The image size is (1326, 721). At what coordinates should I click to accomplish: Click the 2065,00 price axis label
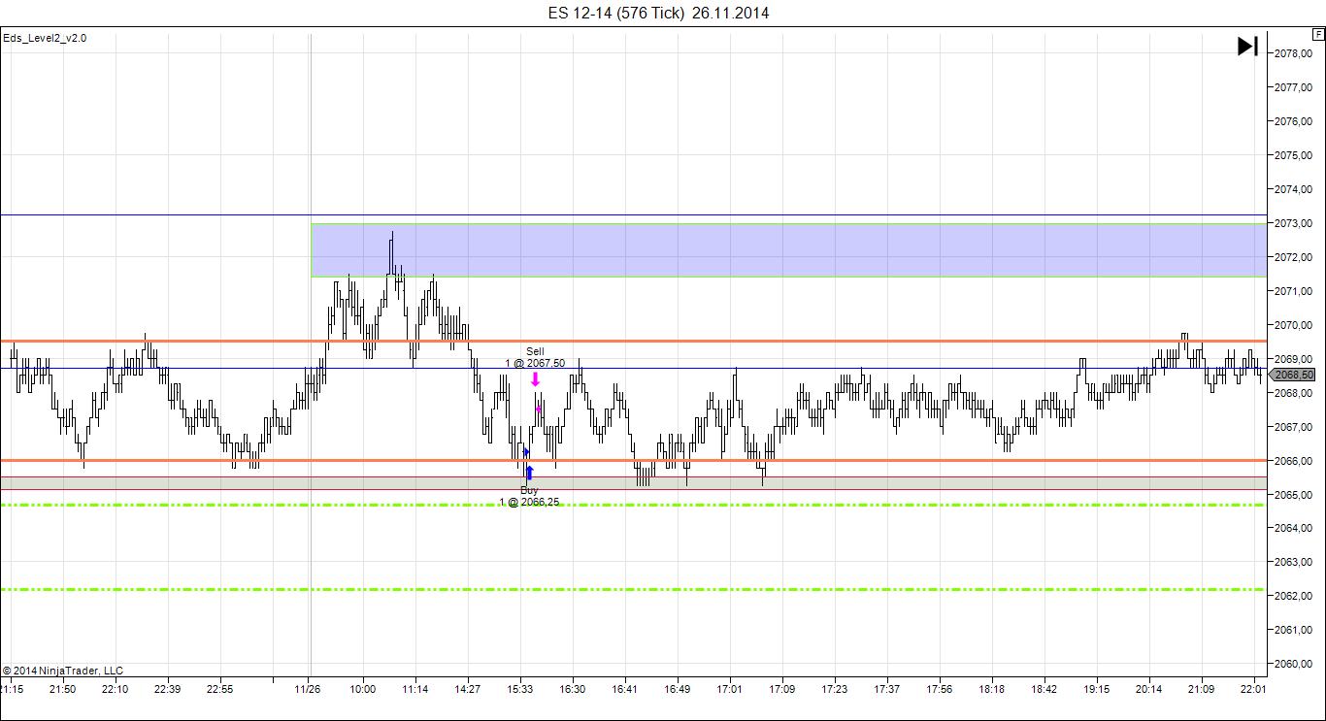[x=1292, y=495]
